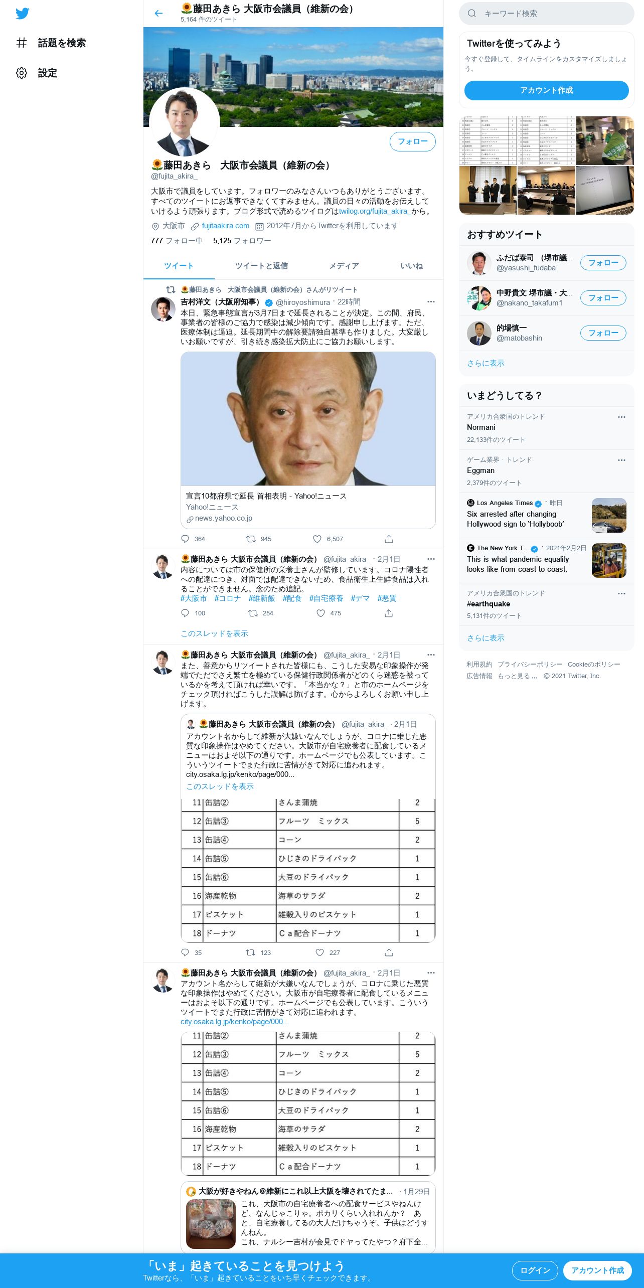Like the Yoshimura tweet with 6,507 likes
This screenshot has height=1288, width=644.
pos(317,539)
